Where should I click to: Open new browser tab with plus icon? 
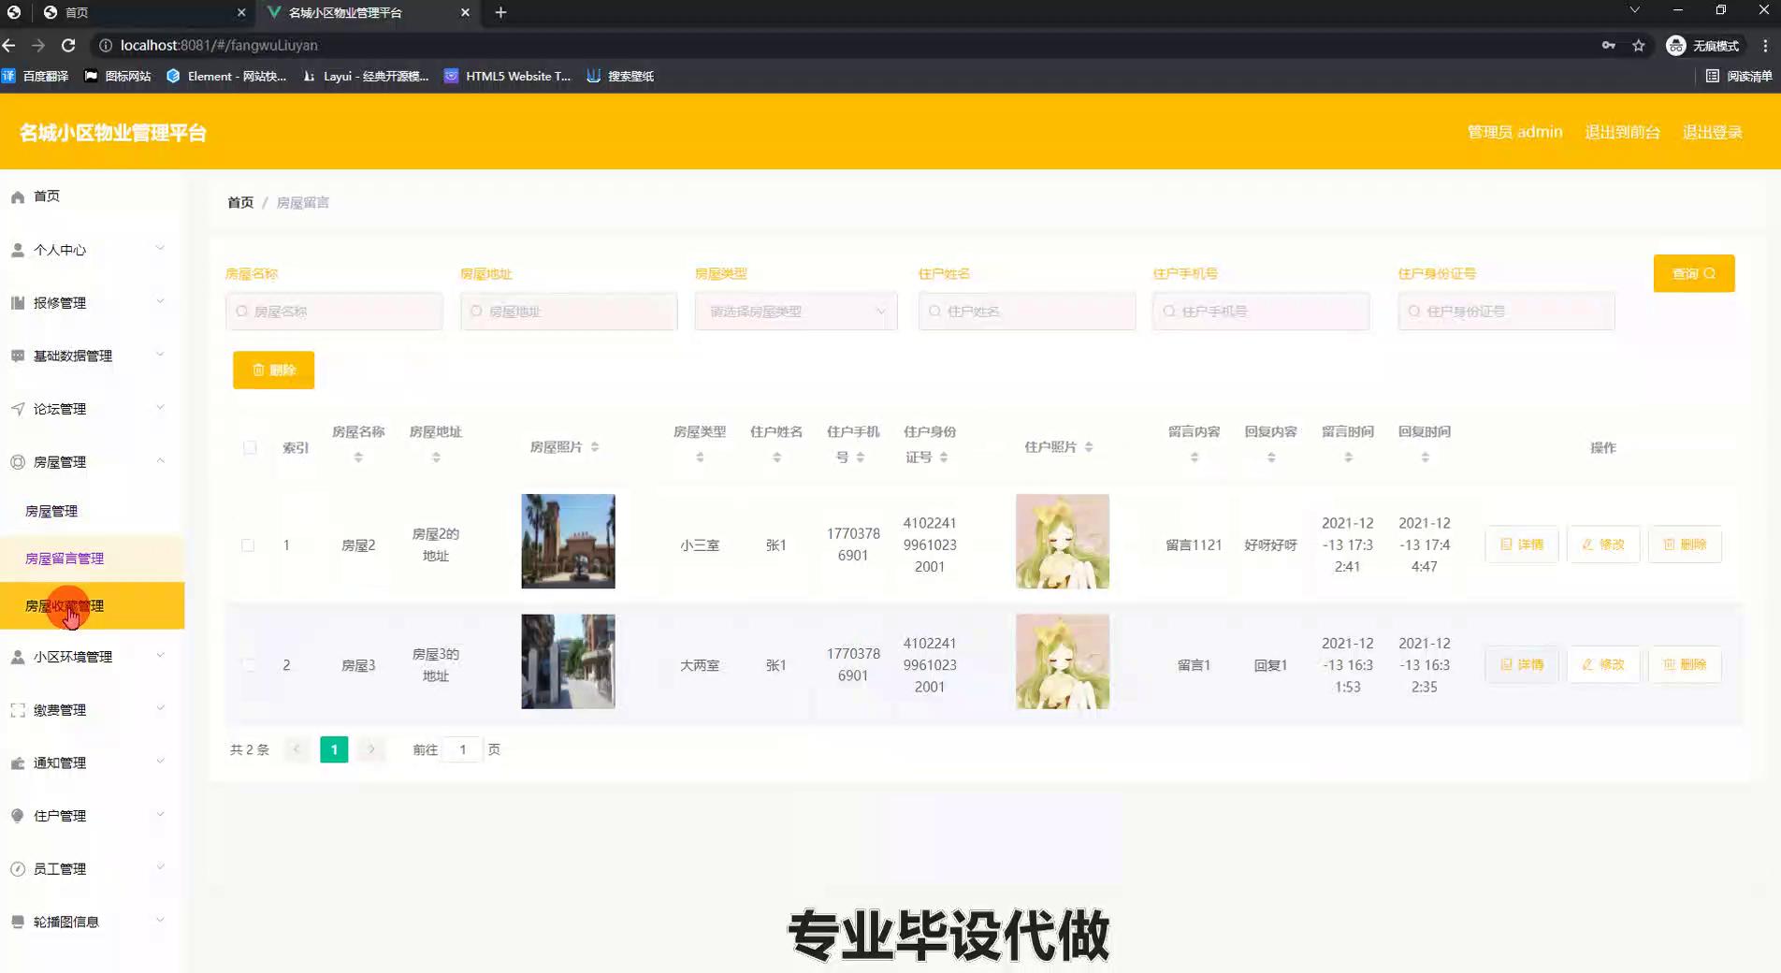(x=500, y=12)
